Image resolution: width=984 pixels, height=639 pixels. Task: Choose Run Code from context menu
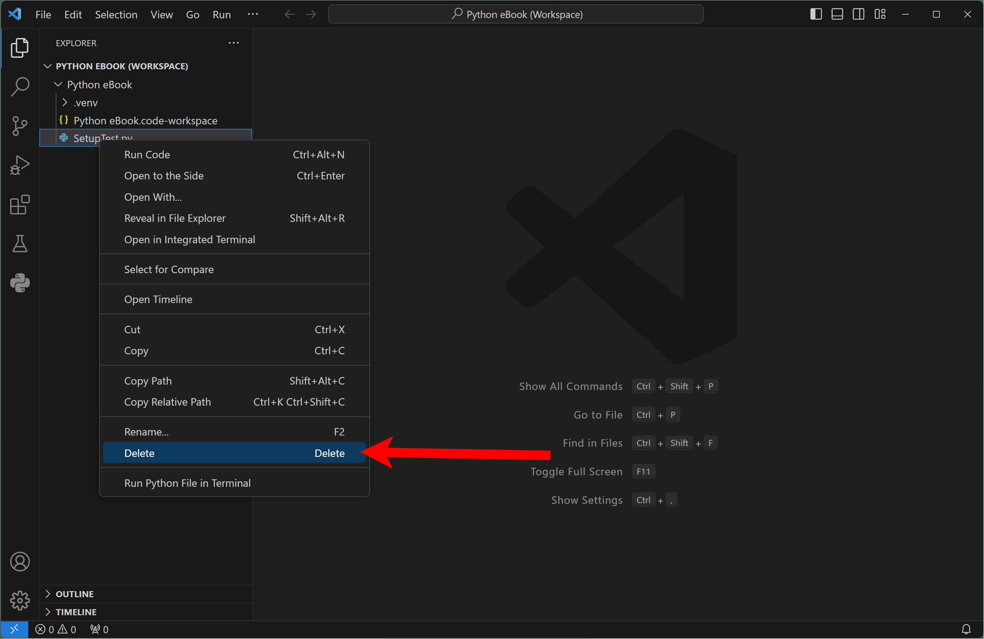[234, 155]
